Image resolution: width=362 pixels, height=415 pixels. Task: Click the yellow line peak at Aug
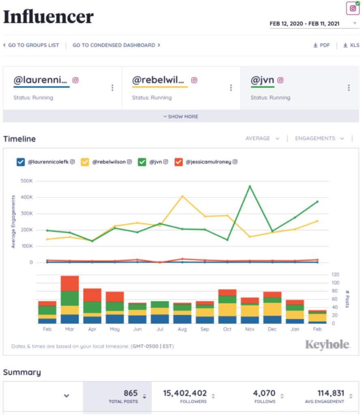pyautogui.click(x=182, y=196)
